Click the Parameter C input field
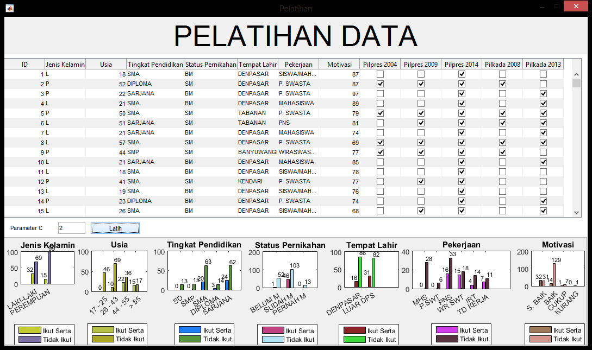Viewport: 592px width, 350px height. tap(71, 228)
